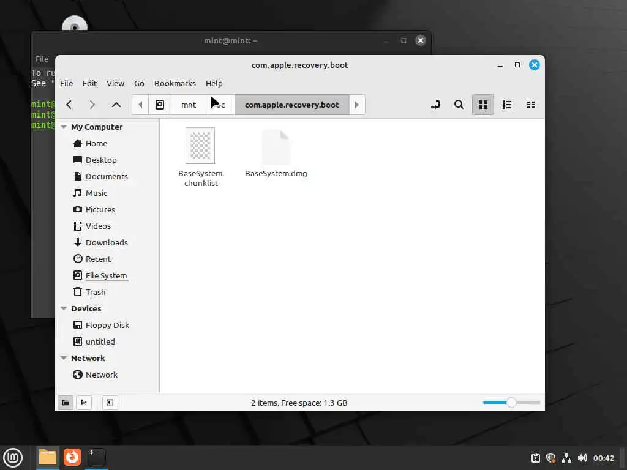Click the com.apple.recovery.boot path button
627x470 pixels.
click(x=292, y=105)
